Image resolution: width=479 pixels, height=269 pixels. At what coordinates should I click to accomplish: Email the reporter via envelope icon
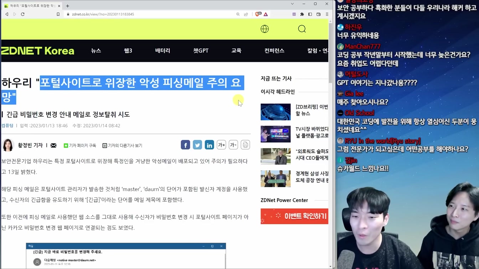point(53,146)
